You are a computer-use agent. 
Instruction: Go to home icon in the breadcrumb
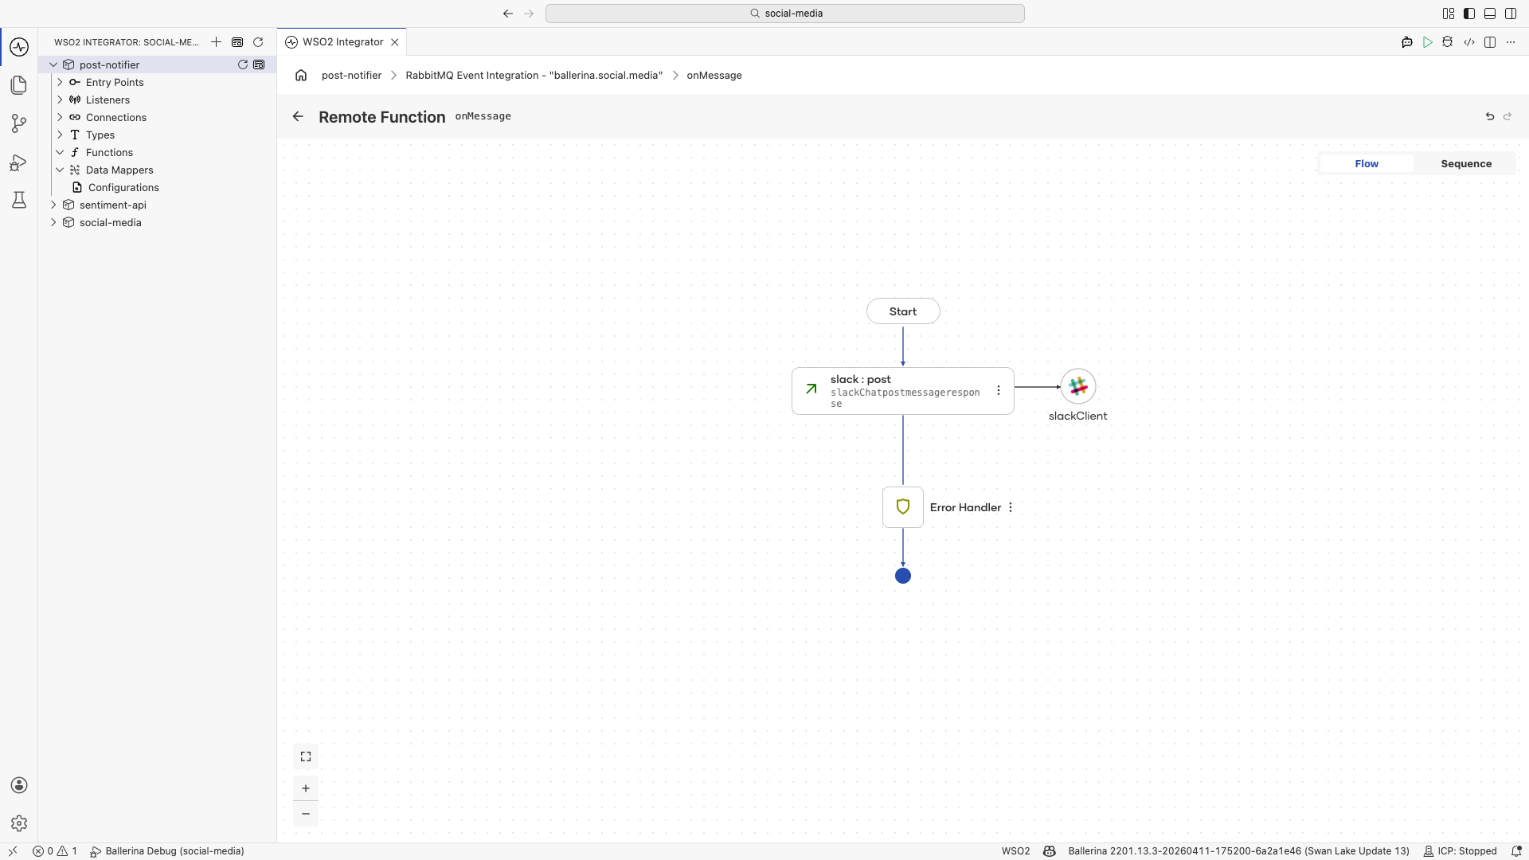click(x=301, y=75)
